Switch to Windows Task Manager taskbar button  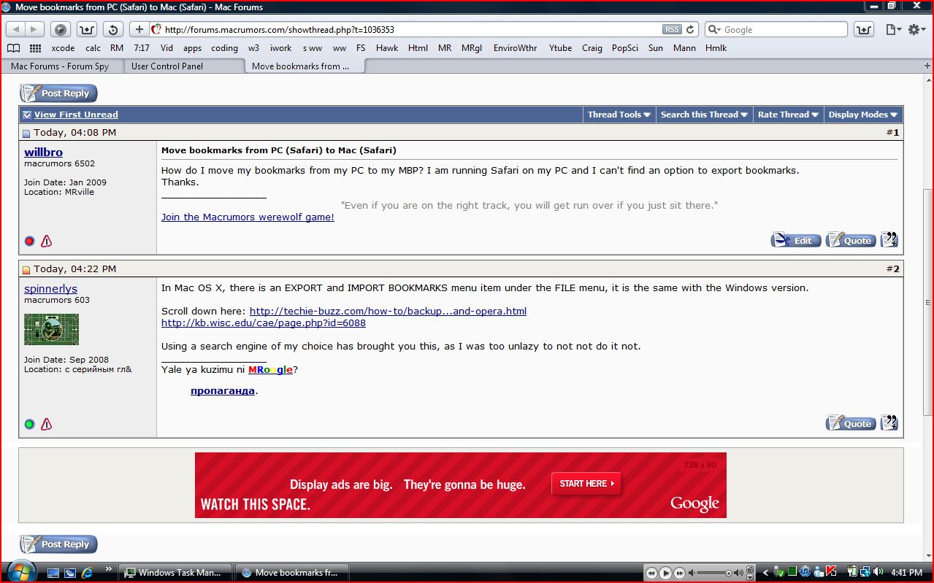coord(175,573)
